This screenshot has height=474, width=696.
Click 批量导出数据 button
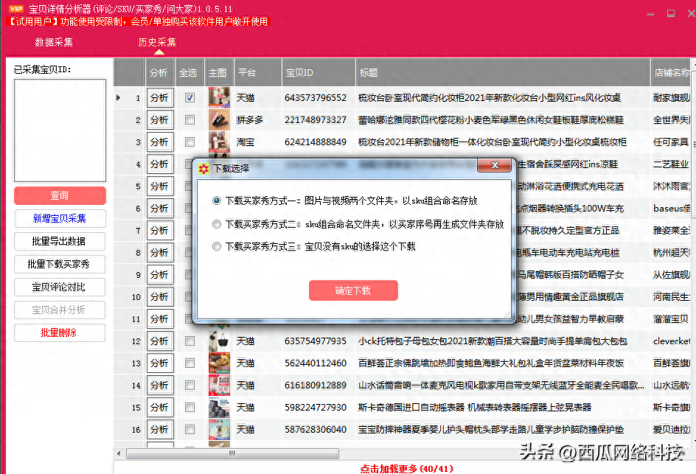coord(60,241)
